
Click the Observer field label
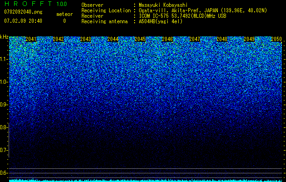pyautogui.click(x=92, y=5)
